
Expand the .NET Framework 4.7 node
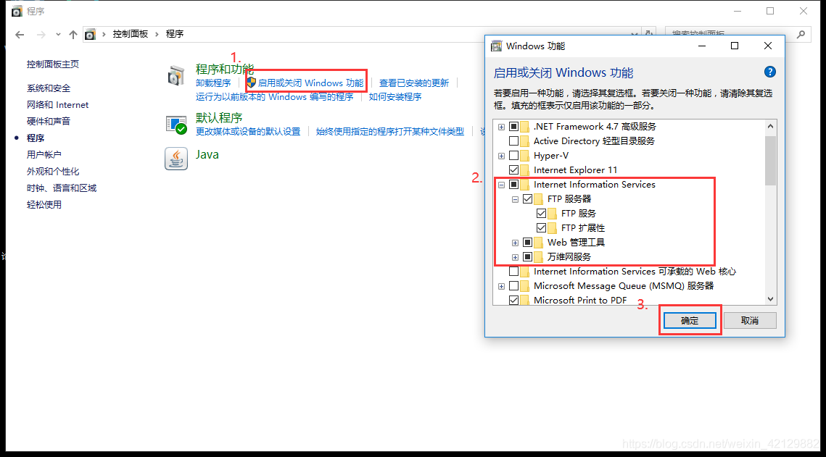[502, 127]
